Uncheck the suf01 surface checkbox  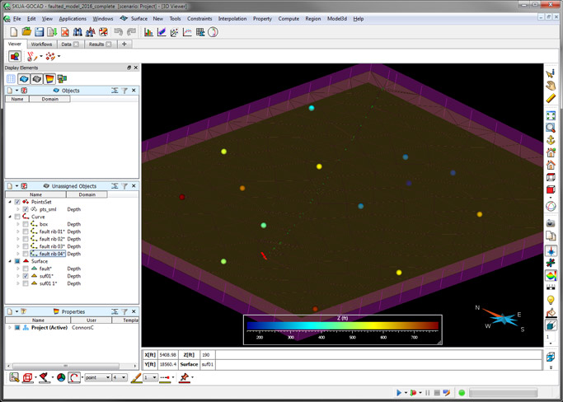[x=26, y=276]
